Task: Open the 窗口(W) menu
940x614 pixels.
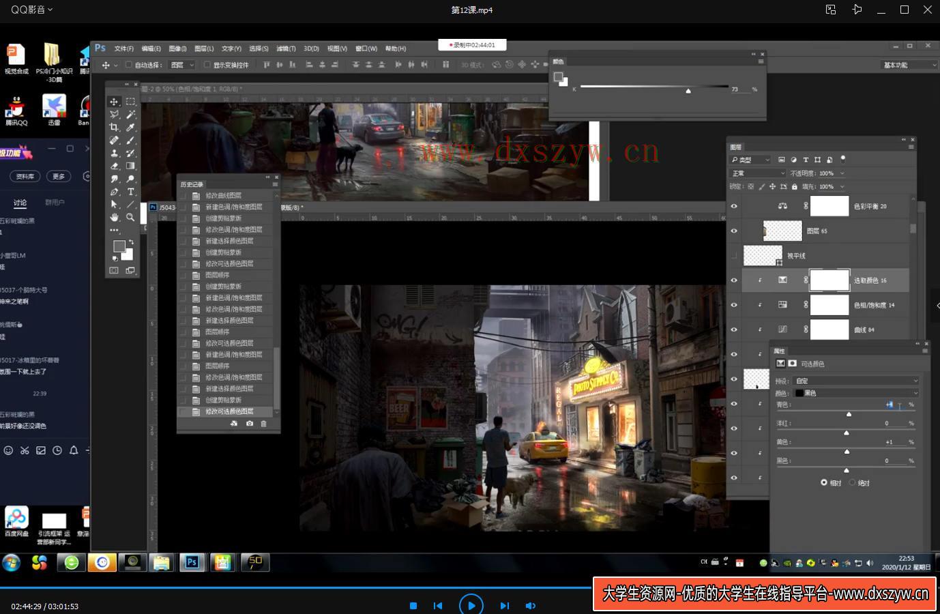Action: [x=366, y=48]
